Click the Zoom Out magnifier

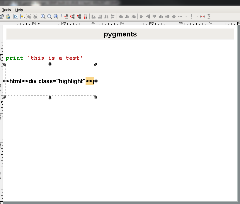pyautogui.click(x=50, y=16)
